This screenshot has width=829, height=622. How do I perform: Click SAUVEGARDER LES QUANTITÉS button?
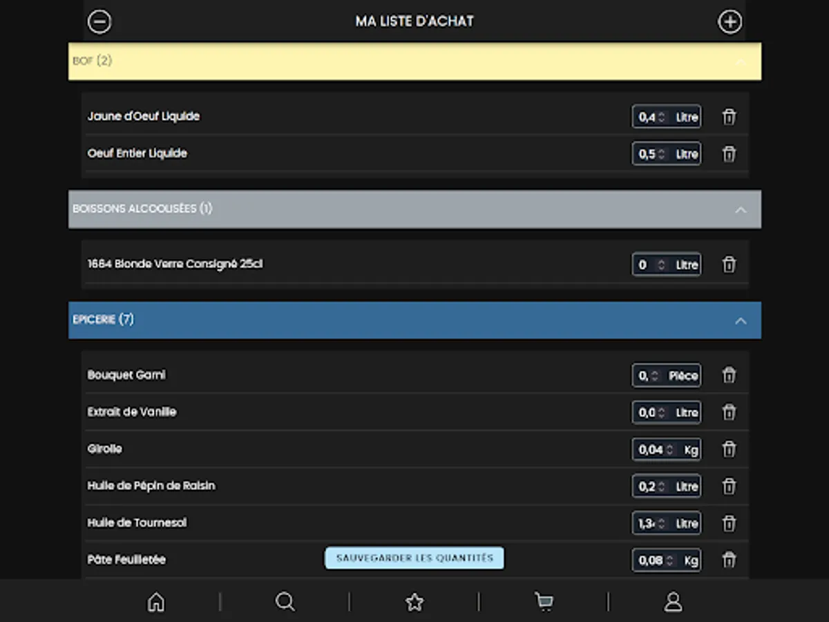[414, 558]
